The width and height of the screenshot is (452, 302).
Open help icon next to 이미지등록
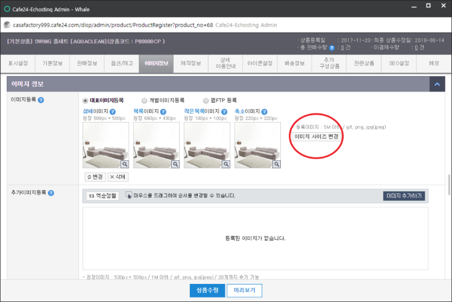(41, 100)
